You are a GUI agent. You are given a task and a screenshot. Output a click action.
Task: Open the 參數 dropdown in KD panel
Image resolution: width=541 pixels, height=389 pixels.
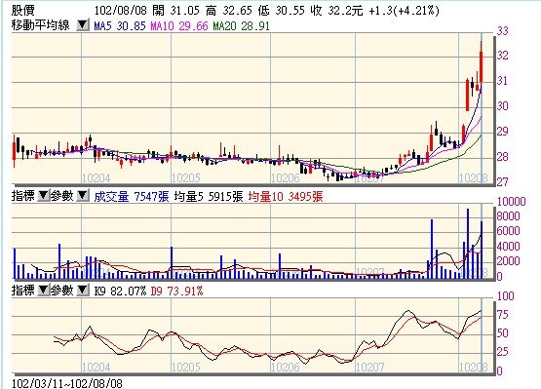[83, 291]
